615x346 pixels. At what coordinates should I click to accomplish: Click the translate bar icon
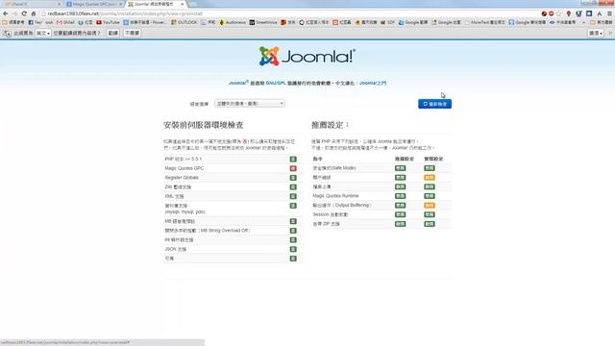(7, 34)
